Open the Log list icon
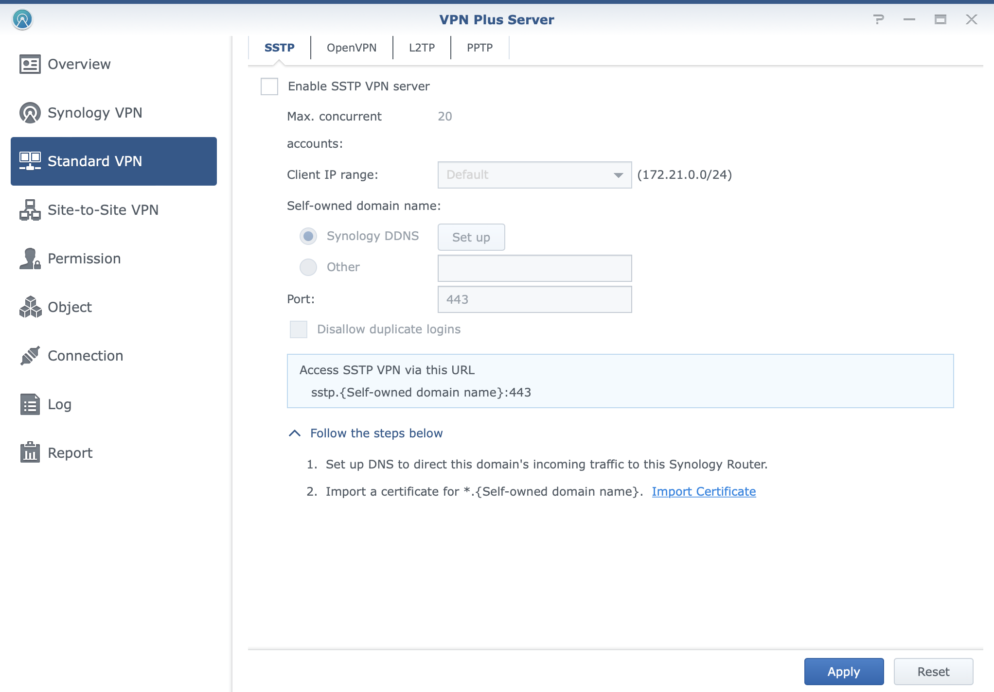The width and height of the screenshot is (994, 692). [x=30, y=404]
